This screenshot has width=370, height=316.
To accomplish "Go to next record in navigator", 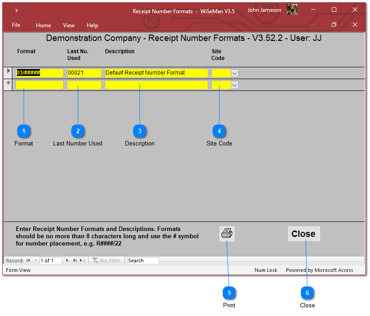I will point(67,261).
